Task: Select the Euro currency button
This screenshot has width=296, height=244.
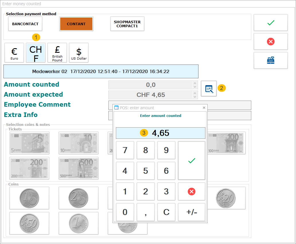Action: coord(14,52)
